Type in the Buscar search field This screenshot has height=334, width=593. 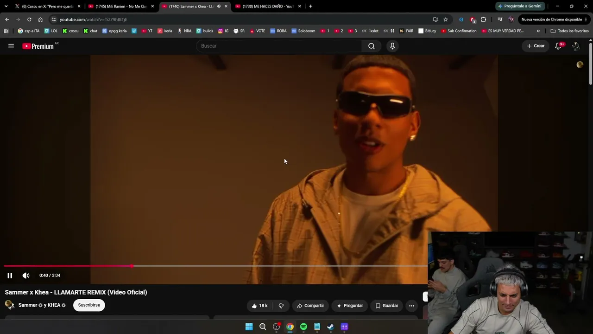tap(279, 46)
